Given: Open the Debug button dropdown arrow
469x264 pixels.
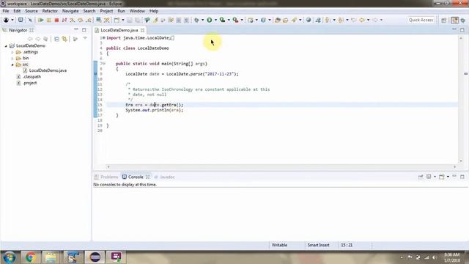Looking at the screenshot, I should 202,20.
